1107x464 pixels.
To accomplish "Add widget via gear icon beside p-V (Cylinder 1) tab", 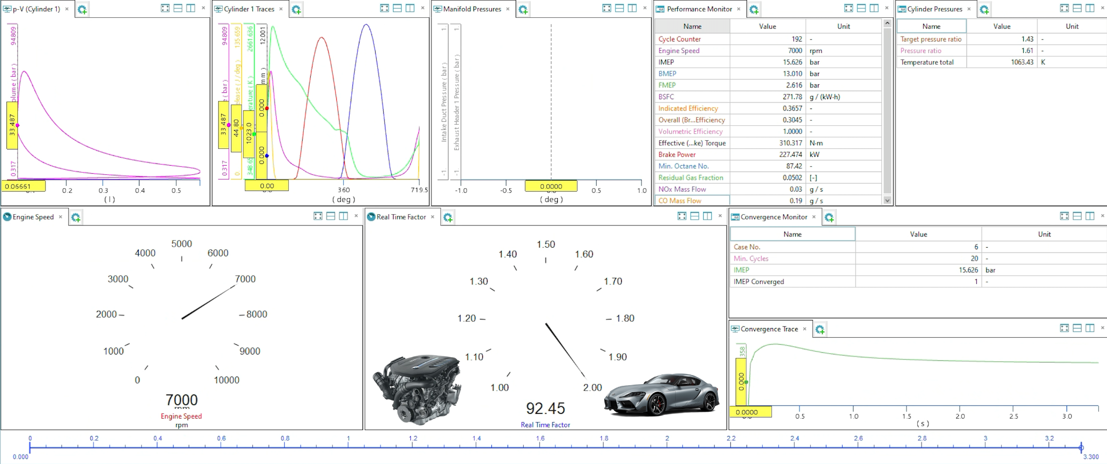I will (82, 10).
